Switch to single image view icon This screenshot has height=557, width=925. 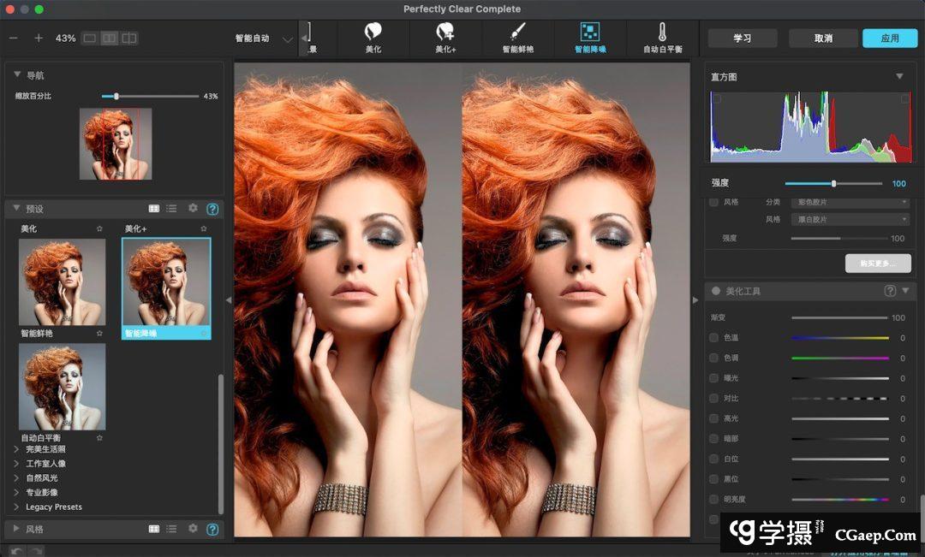tap(89, 39)
